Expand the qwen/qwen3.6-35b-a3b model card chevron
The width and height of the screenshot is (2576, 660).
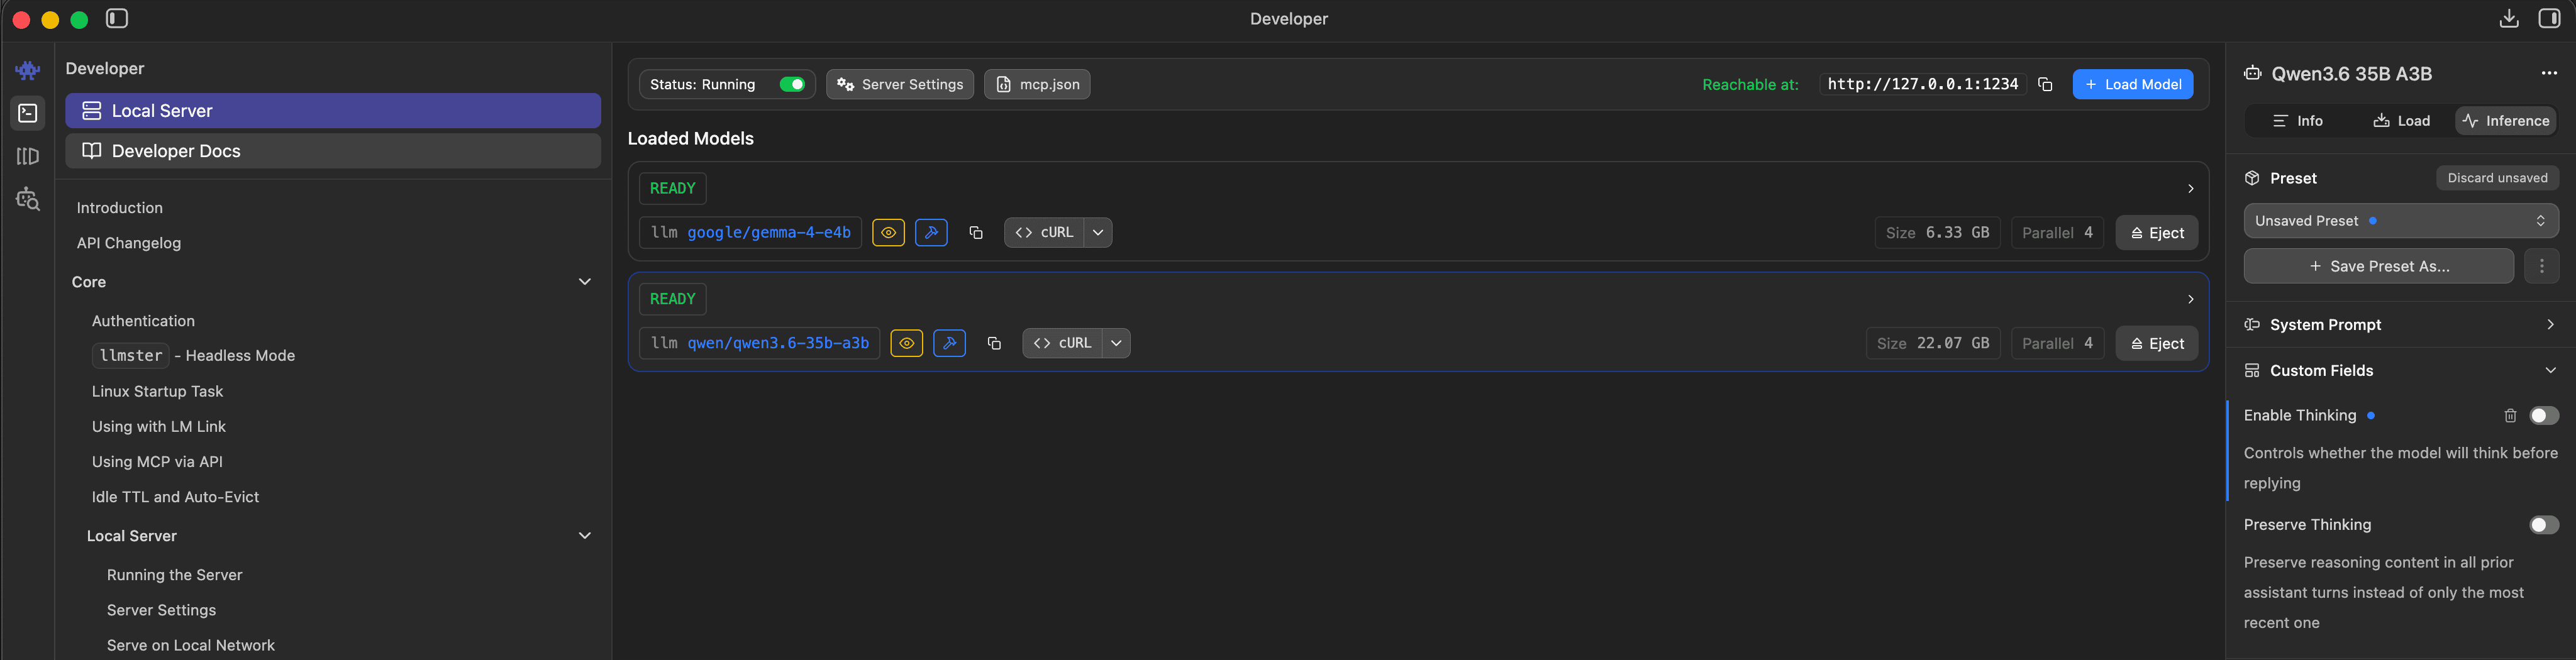point(2190,299)
